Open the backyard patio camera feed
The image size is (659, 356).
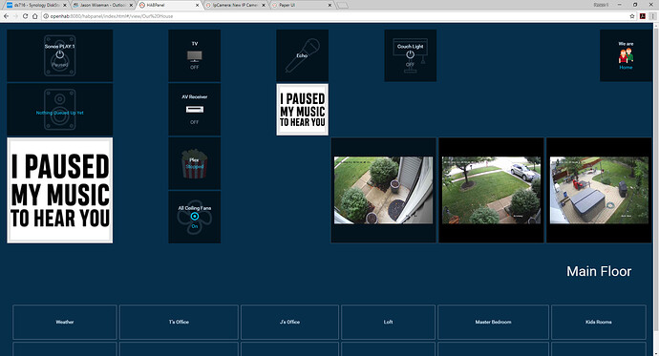coord(599,190)
